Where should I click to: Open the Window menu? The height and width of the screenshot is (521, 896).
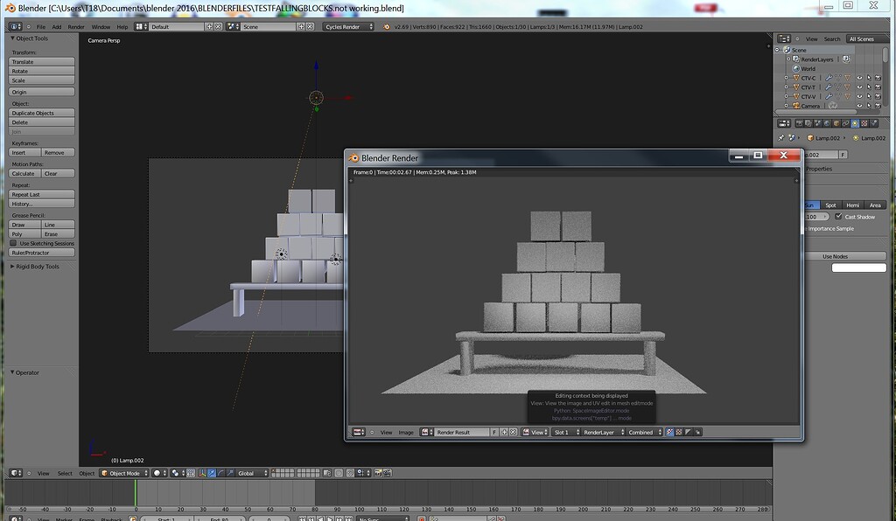[x=101, y=27]
